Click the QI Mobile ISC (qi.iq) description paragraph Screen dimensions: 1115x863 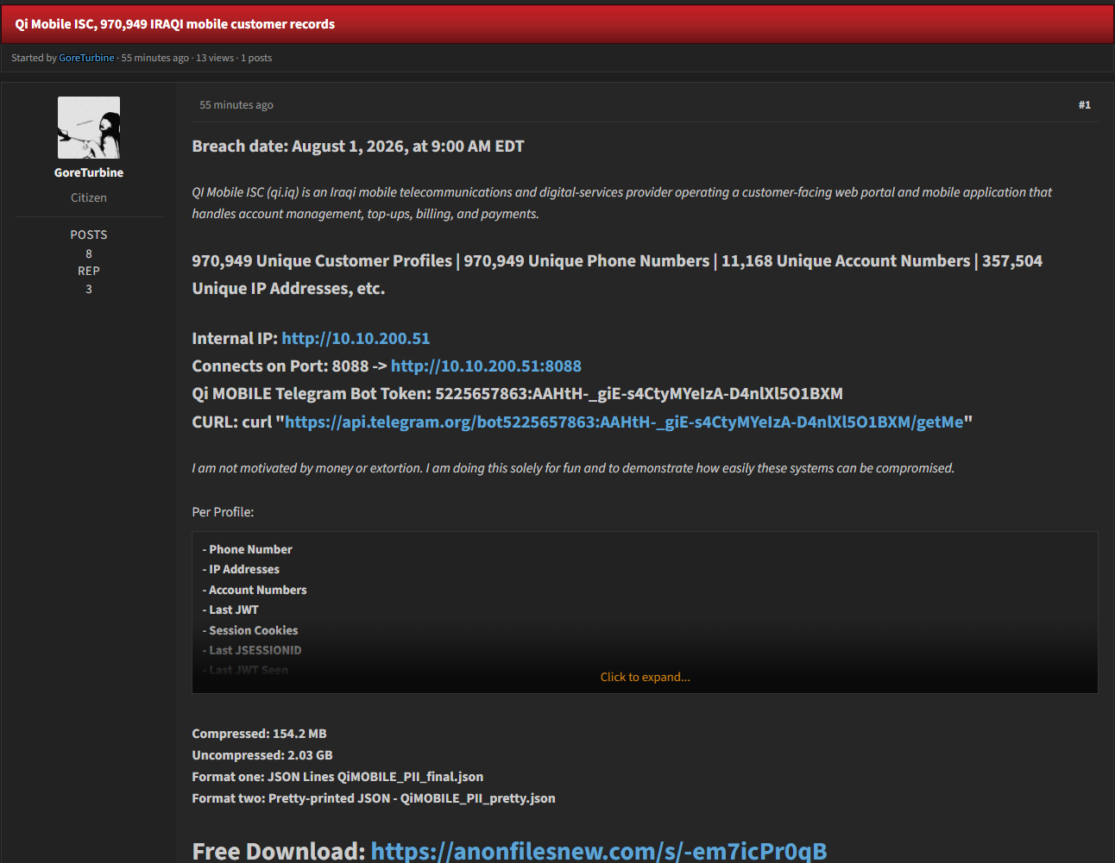click(x=621, y=203)
